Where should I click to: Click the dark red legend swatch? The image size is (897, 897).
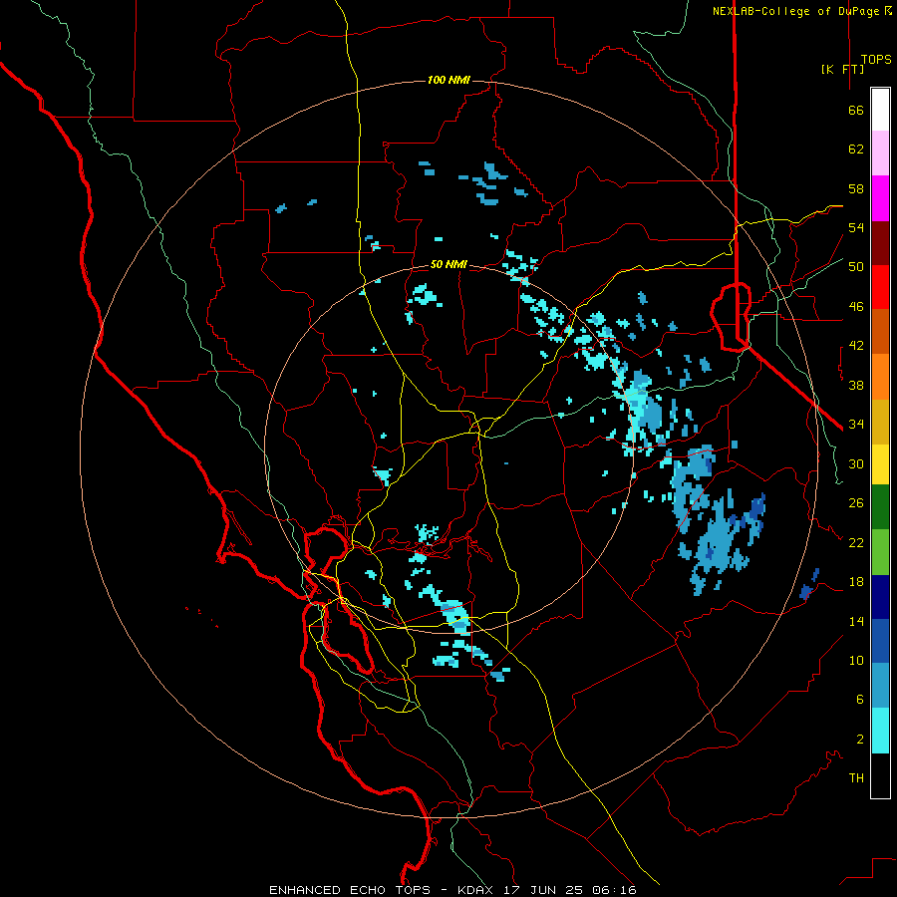880,242
